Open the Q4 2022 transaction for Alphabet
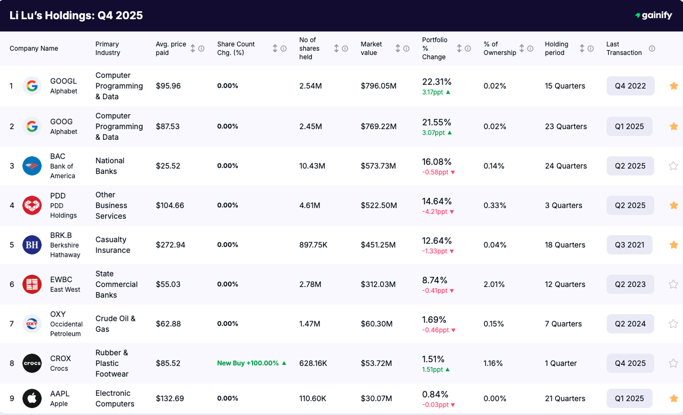This screenshot has height=415, width=683. click(630, 85)
